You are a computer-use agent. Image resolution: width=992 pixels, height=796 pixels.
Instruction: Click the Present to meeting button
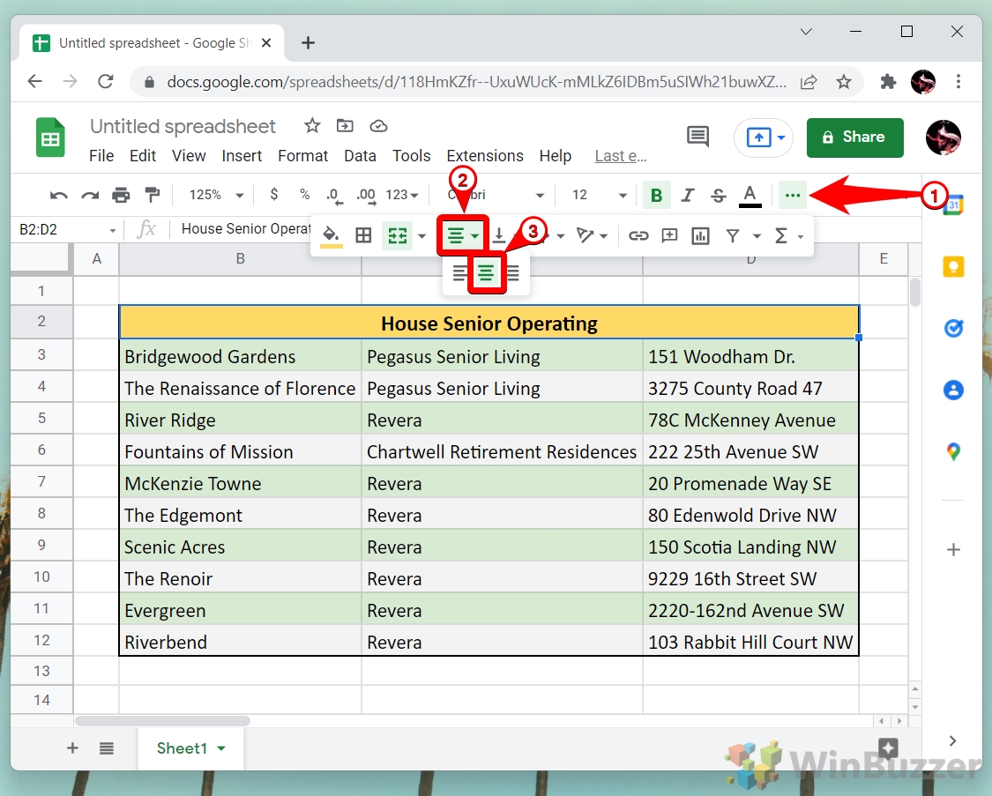tap(763, 138)
